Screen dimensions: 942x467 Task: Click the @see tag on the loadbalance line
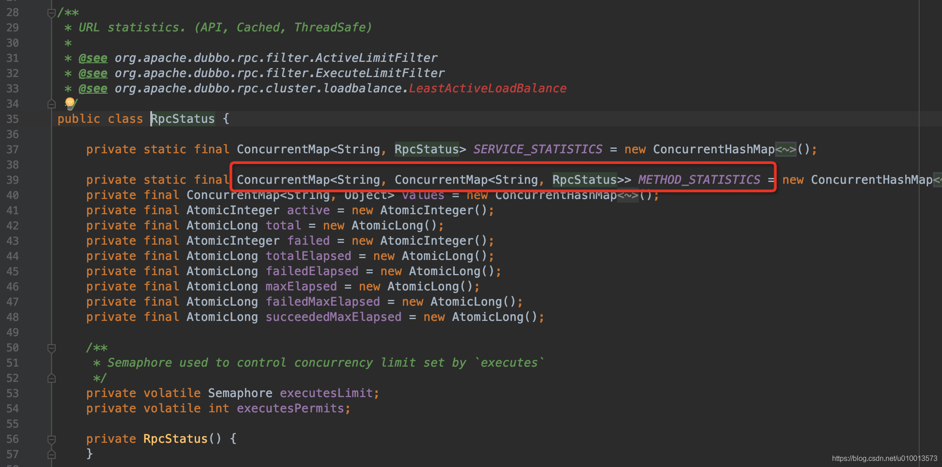click(x=93, y=89)
